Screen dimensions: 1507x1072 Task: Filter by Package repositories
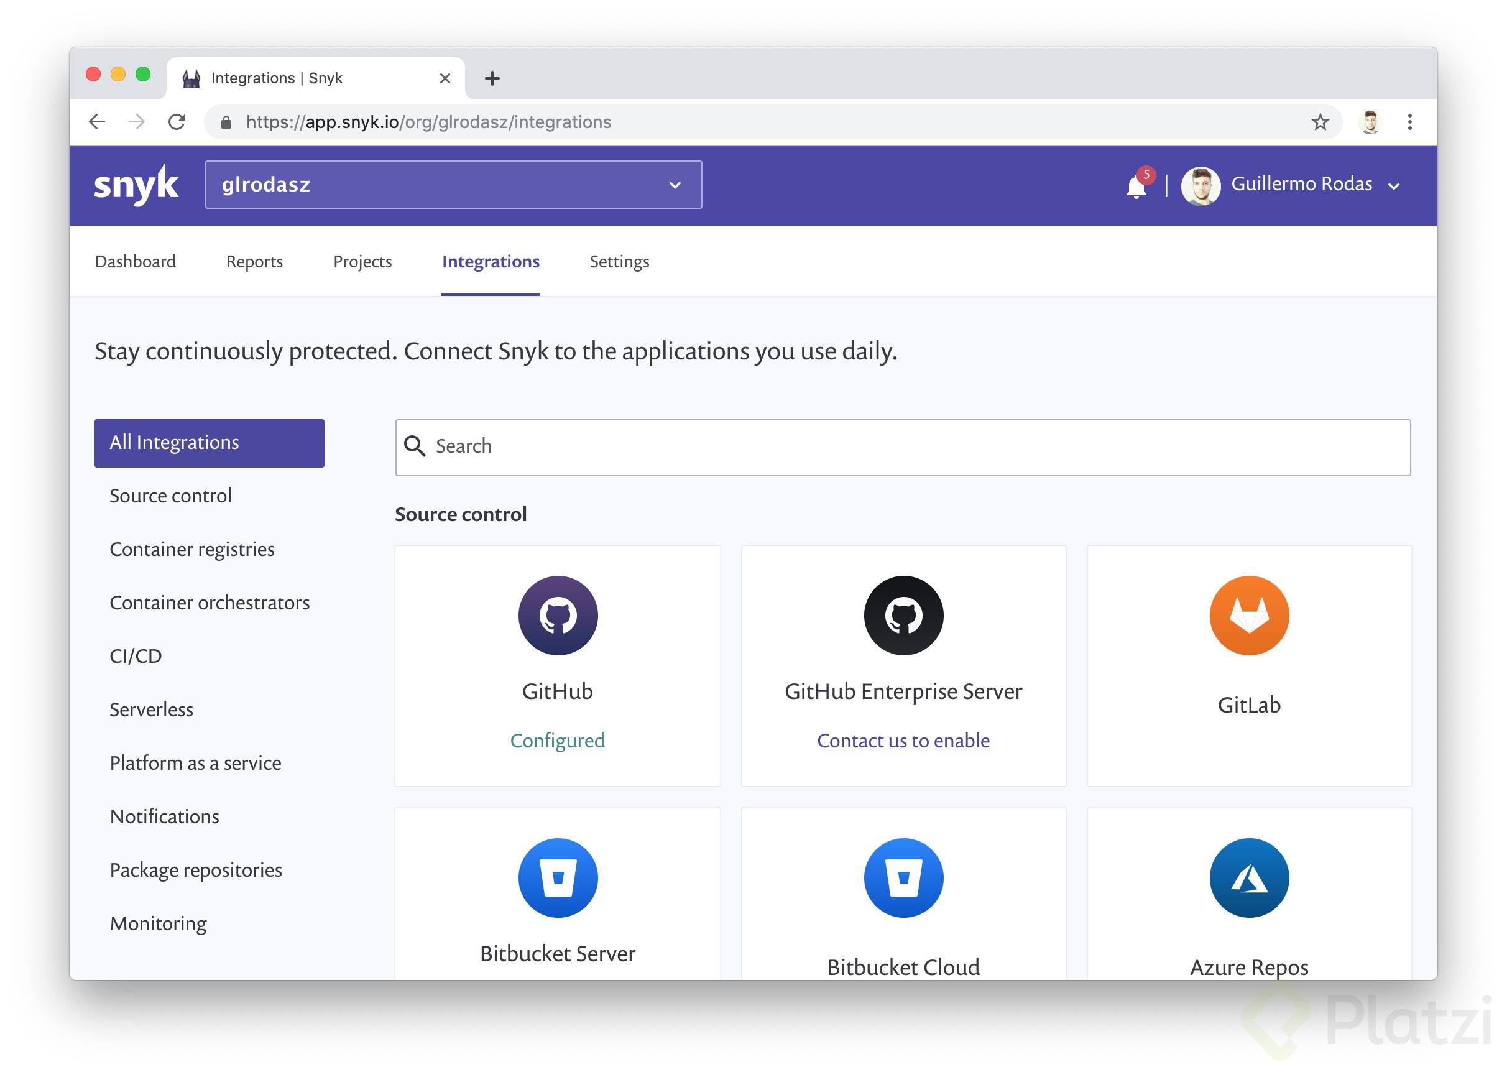pos(195,870)
